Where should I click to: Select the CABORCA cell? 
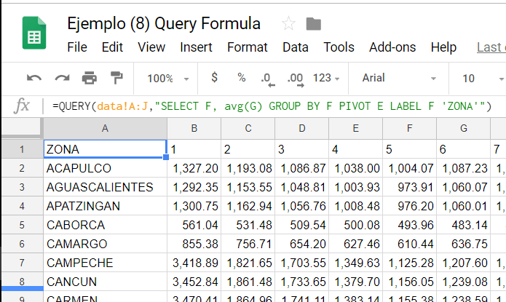pyautogui.click(x=105, y=225)
